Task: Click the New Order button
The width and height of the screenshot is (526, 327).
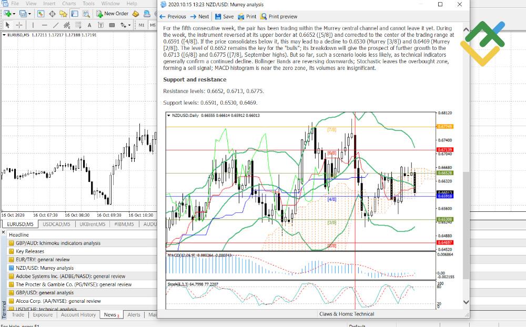Action: click(113, 14)
